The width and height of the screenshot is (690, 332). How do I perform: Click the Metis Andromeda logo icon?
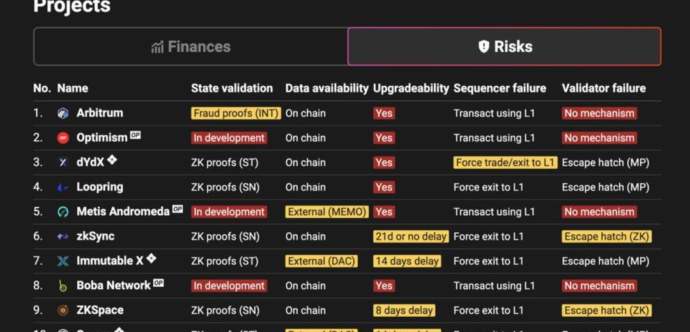point(63,212)
